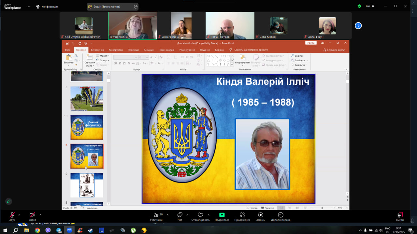Click the Увійти sign-in button
Image resolution: width=417 pixels, height=234 pixels.
pos(311,43)
